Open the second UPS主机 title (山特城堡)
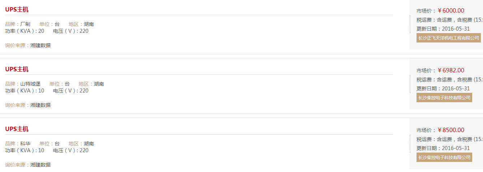483x172 pixels. pos(17,69)
